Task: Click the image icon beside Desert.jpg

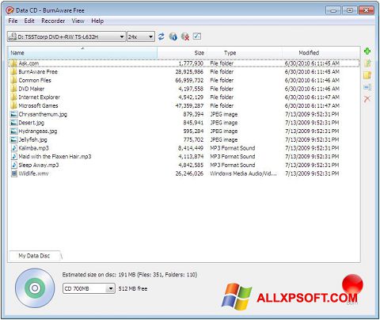Action: coord(13,123)
